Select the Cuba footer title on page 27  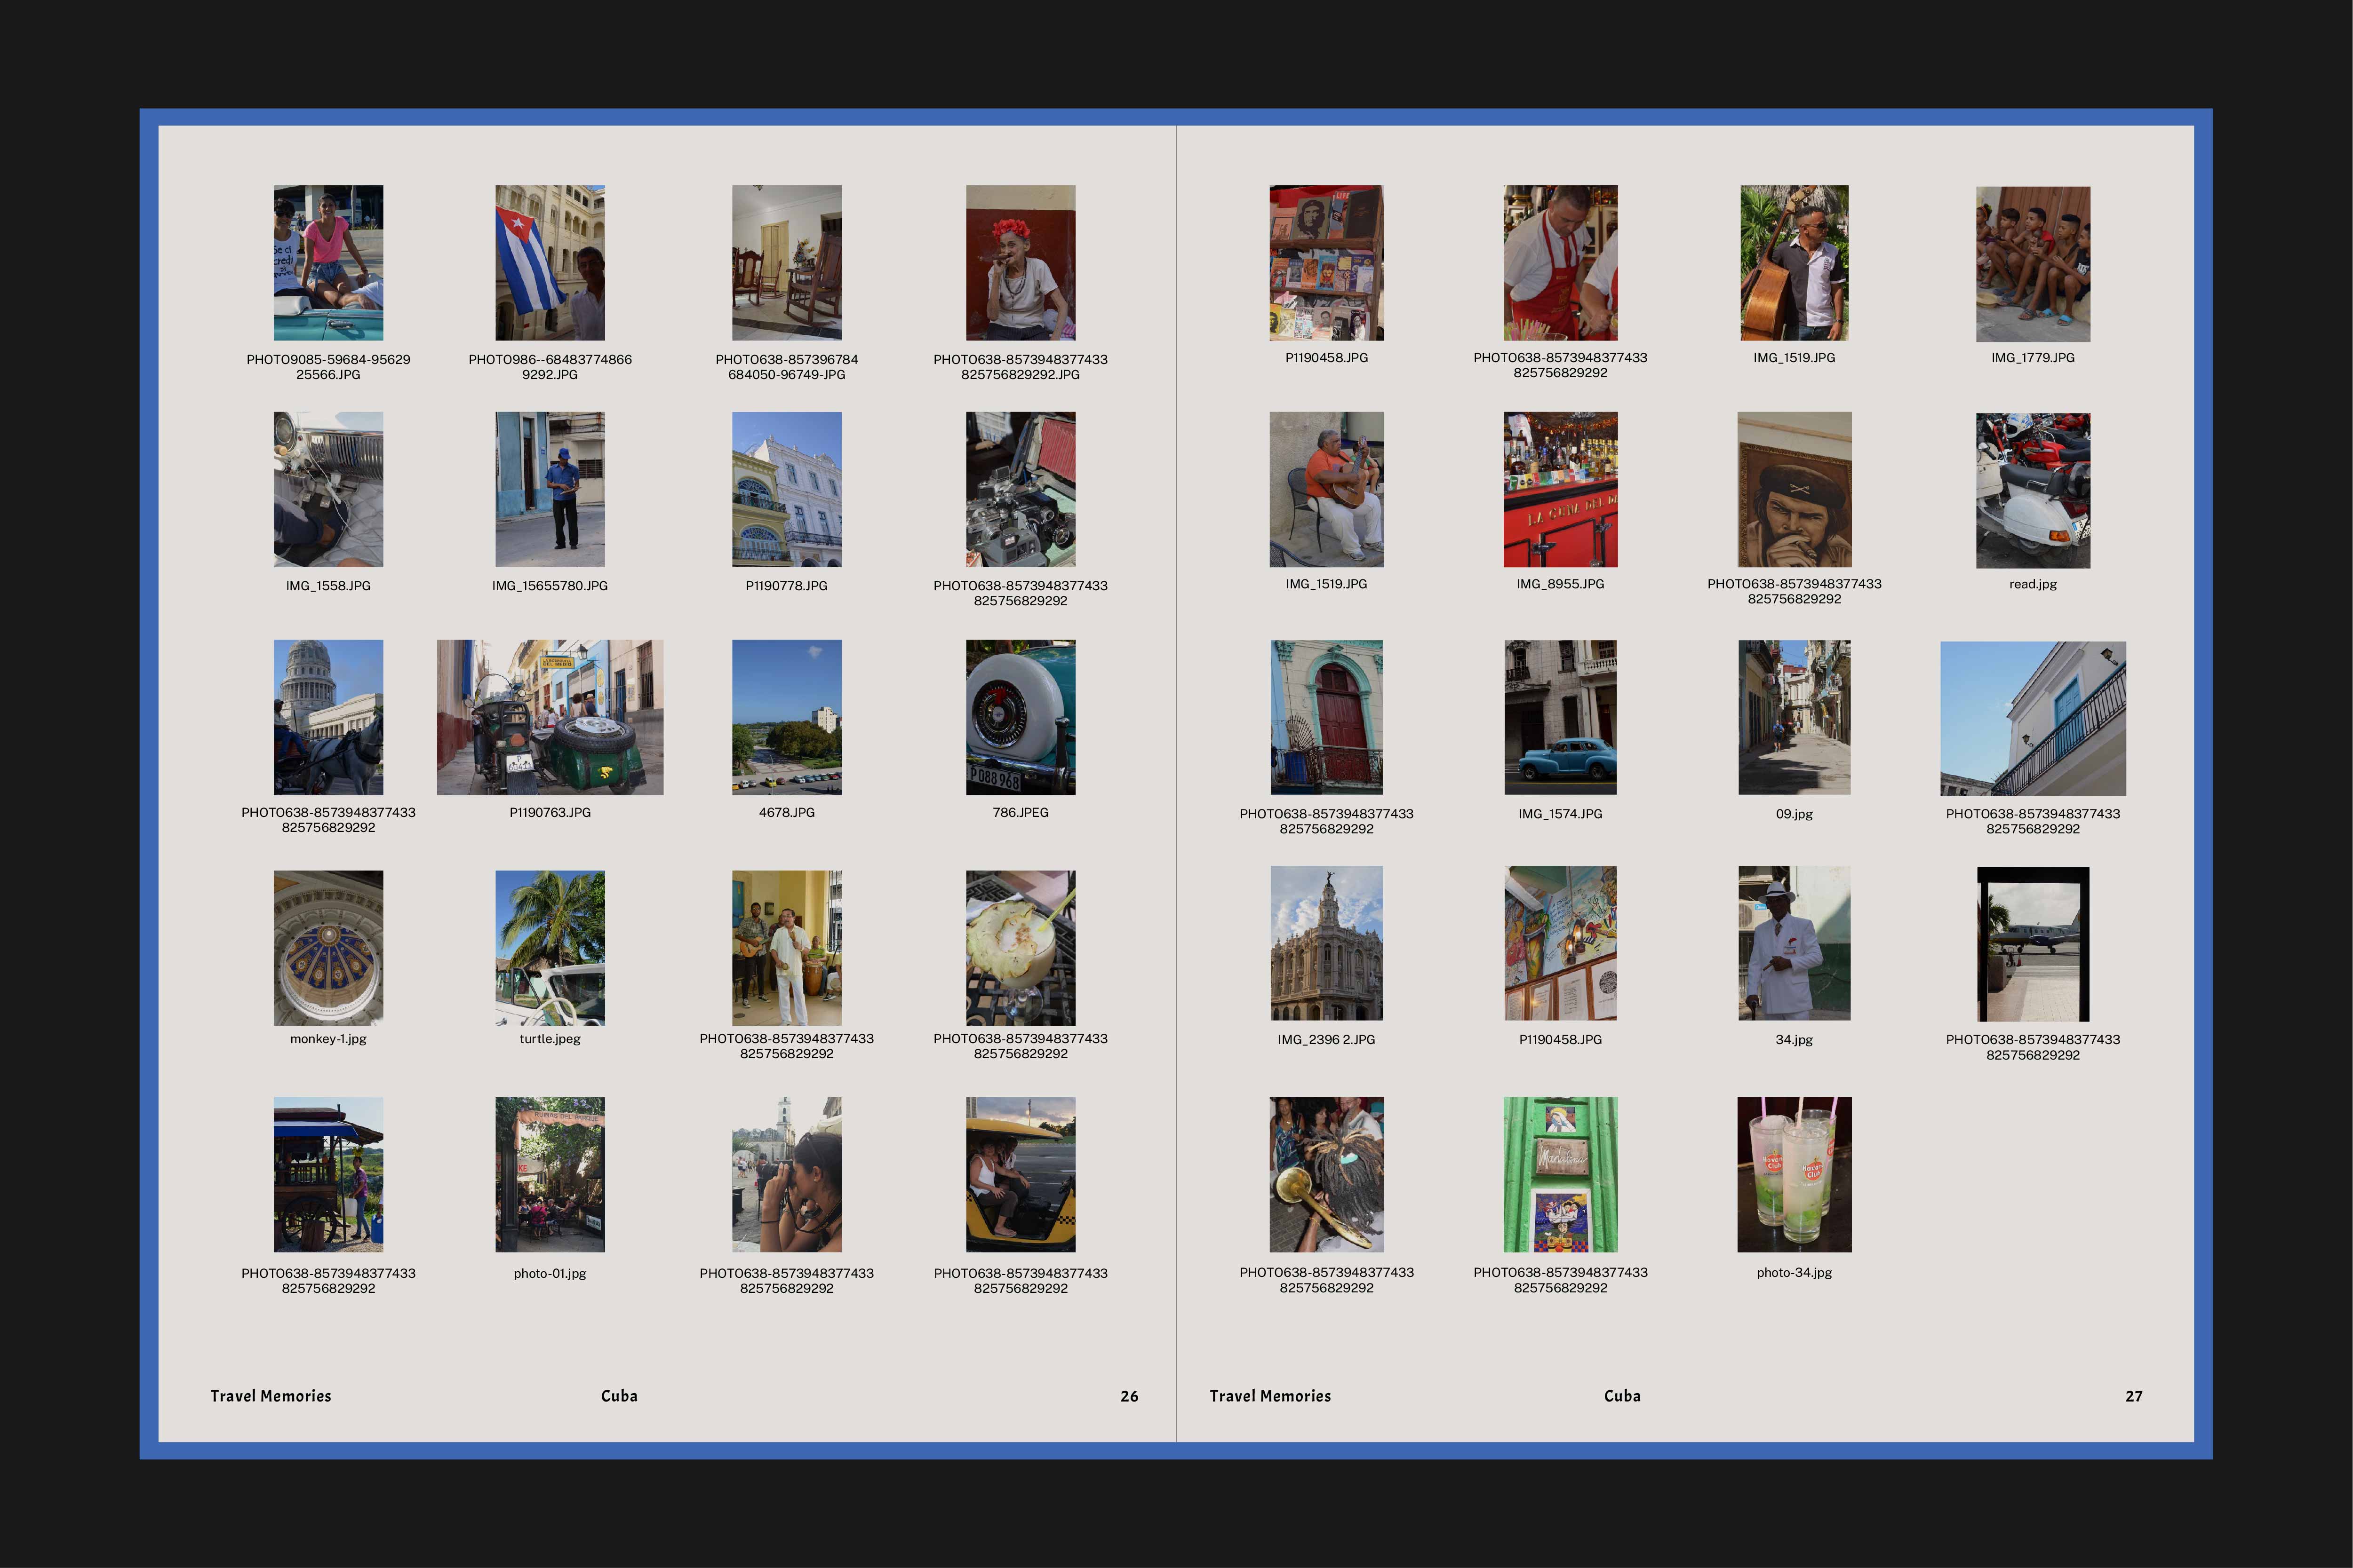coord(1622,1396)
